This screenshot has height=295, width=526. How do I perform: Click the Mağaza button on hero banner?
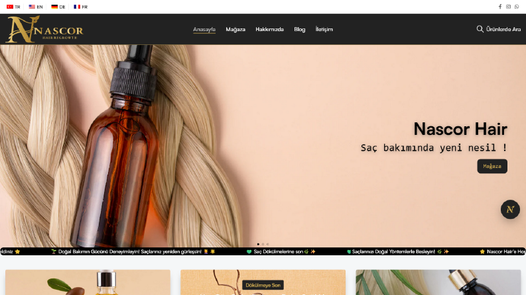click(x=492, y=166)
